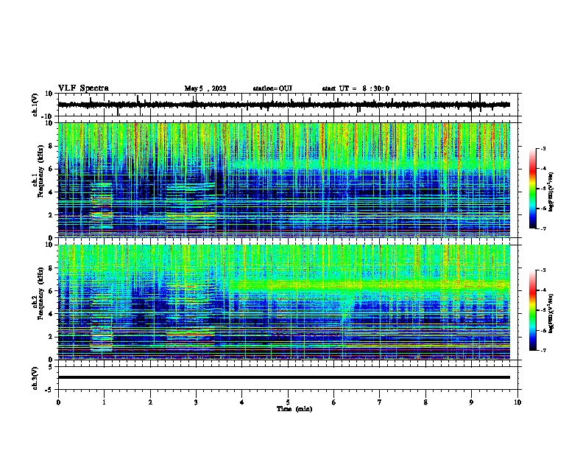Click the "start UT = 8 :30: 0" text
Screen dimensions: 583x451
click(356, 88)
